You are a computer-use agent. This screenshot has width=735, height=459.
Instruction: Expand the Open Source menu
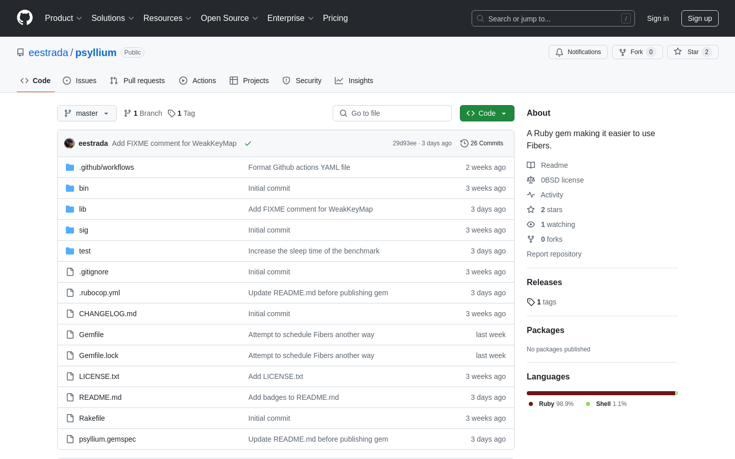(230, 18)
